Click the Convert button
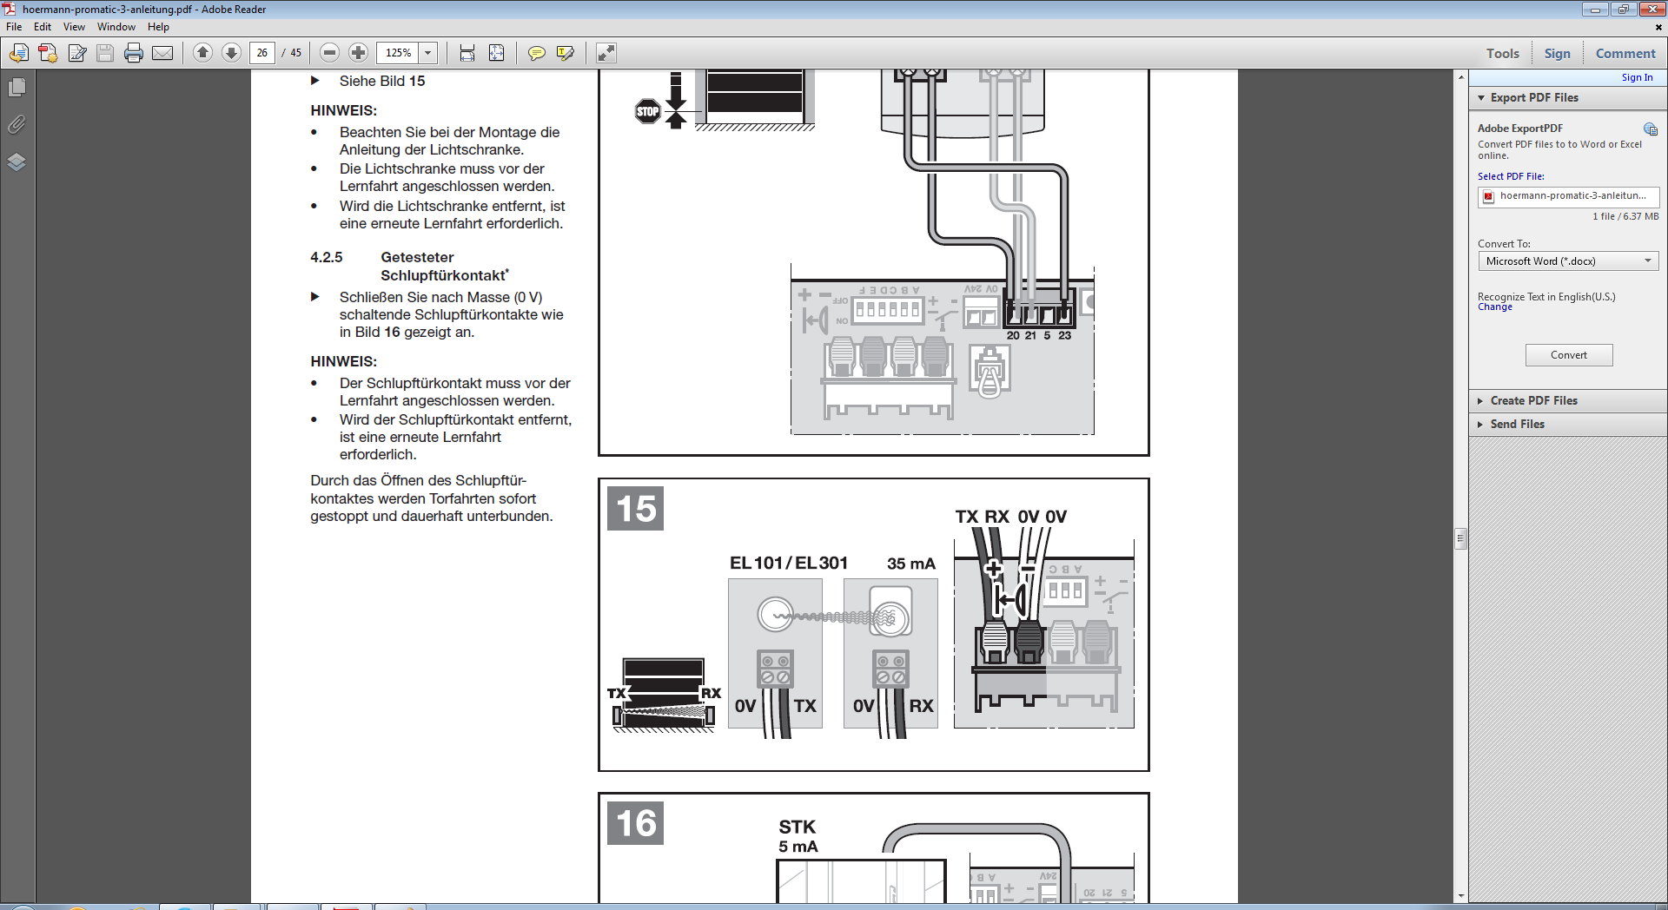This screenshot has height=910, width=1668. point(1569,355)
